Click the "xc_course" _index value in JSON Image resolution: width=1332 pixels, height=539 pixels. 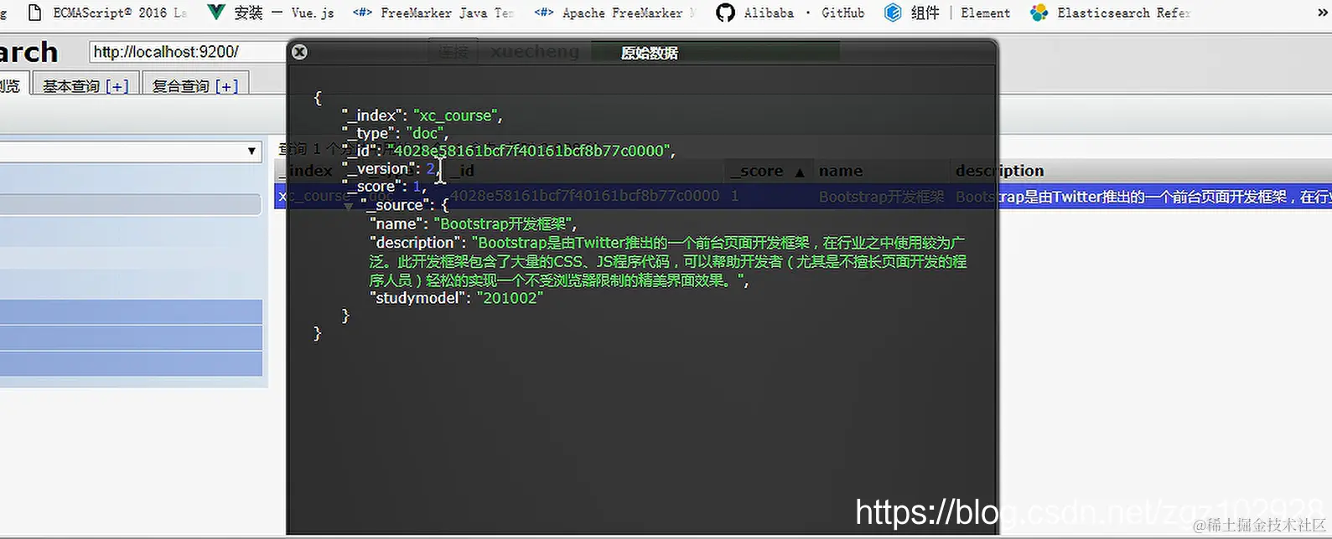tap(457, 116)
